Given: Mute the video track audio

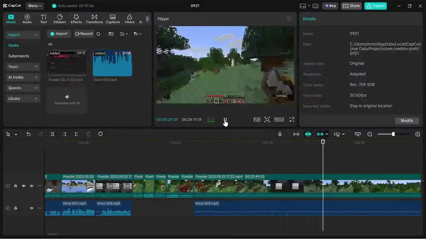Looking at the screenshot, I should 32,186.
